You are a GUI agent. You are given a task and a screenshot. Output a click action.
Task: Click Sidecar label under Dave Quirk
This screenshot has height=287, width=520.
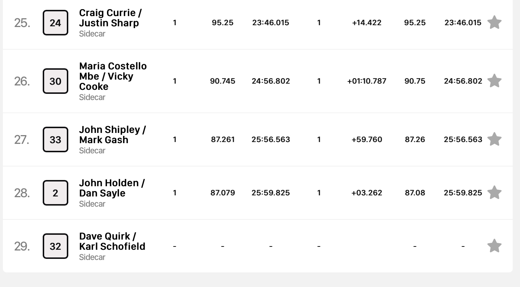click(92, 257)
